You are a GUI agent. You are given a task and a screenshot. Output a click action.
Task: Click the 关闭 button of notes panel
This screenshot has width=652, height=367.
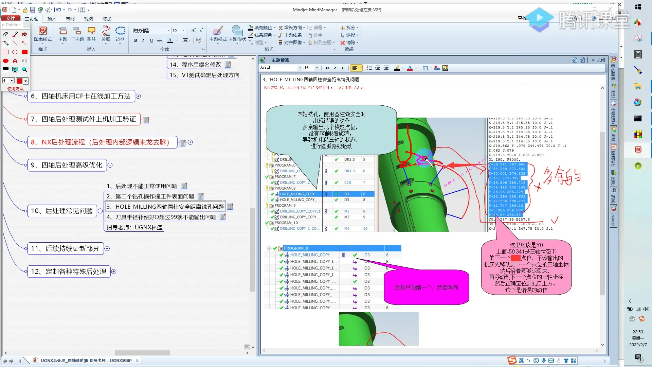[598, 60]
